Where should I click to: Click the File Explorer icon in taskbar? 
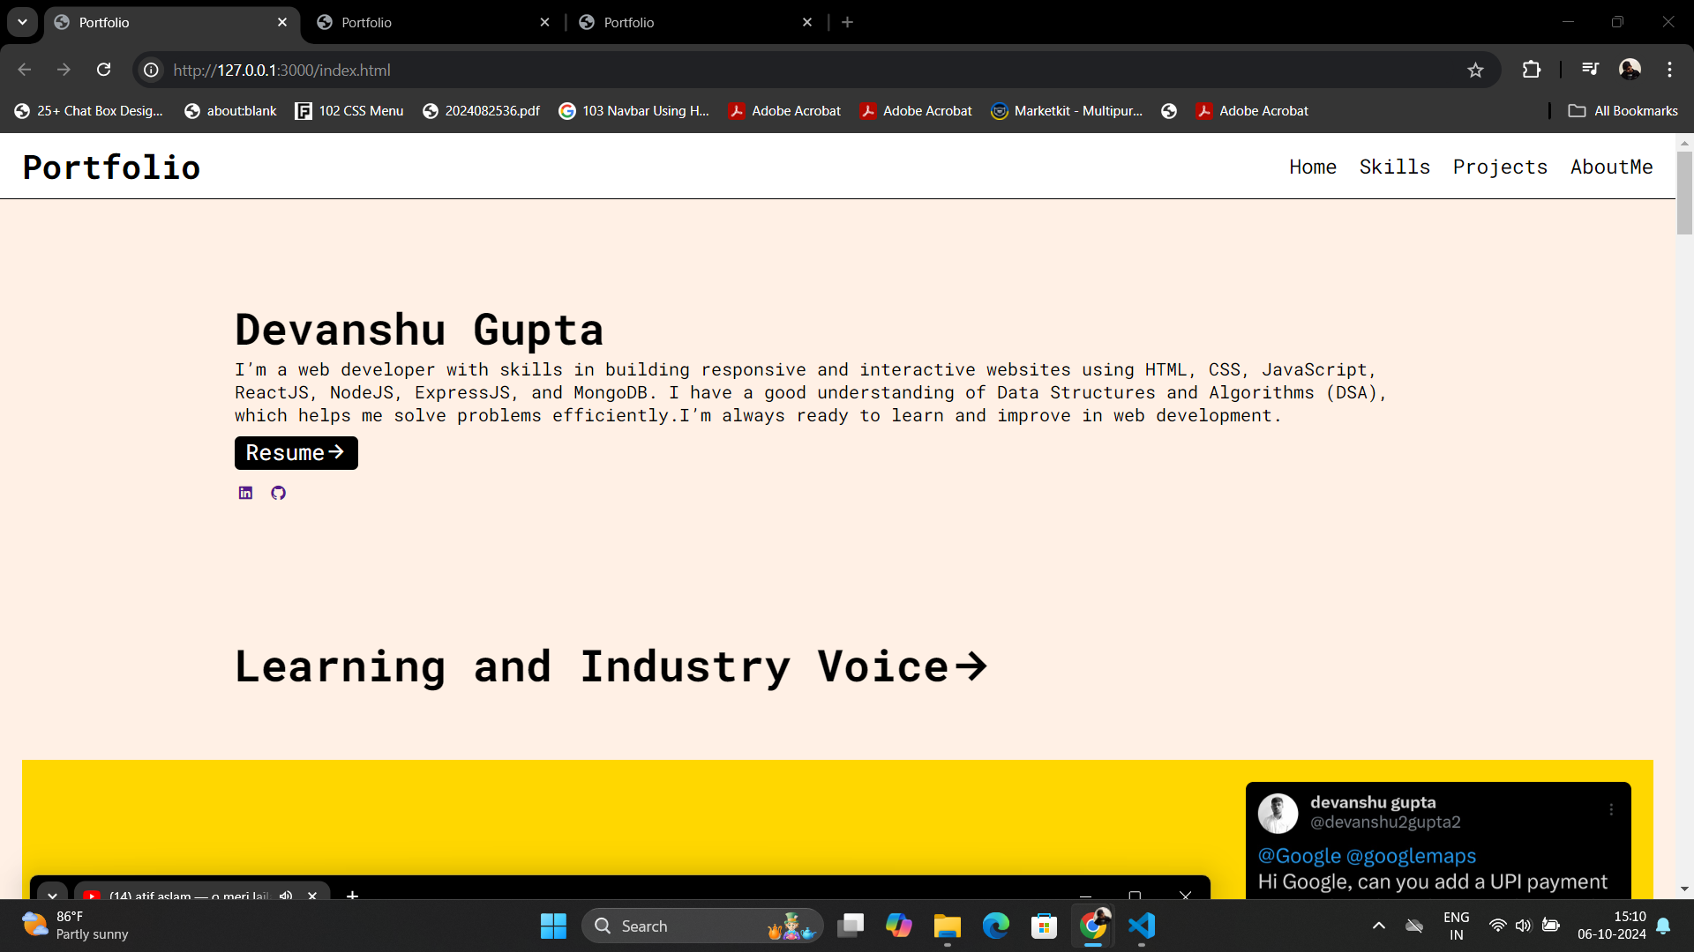coord(948,926)
